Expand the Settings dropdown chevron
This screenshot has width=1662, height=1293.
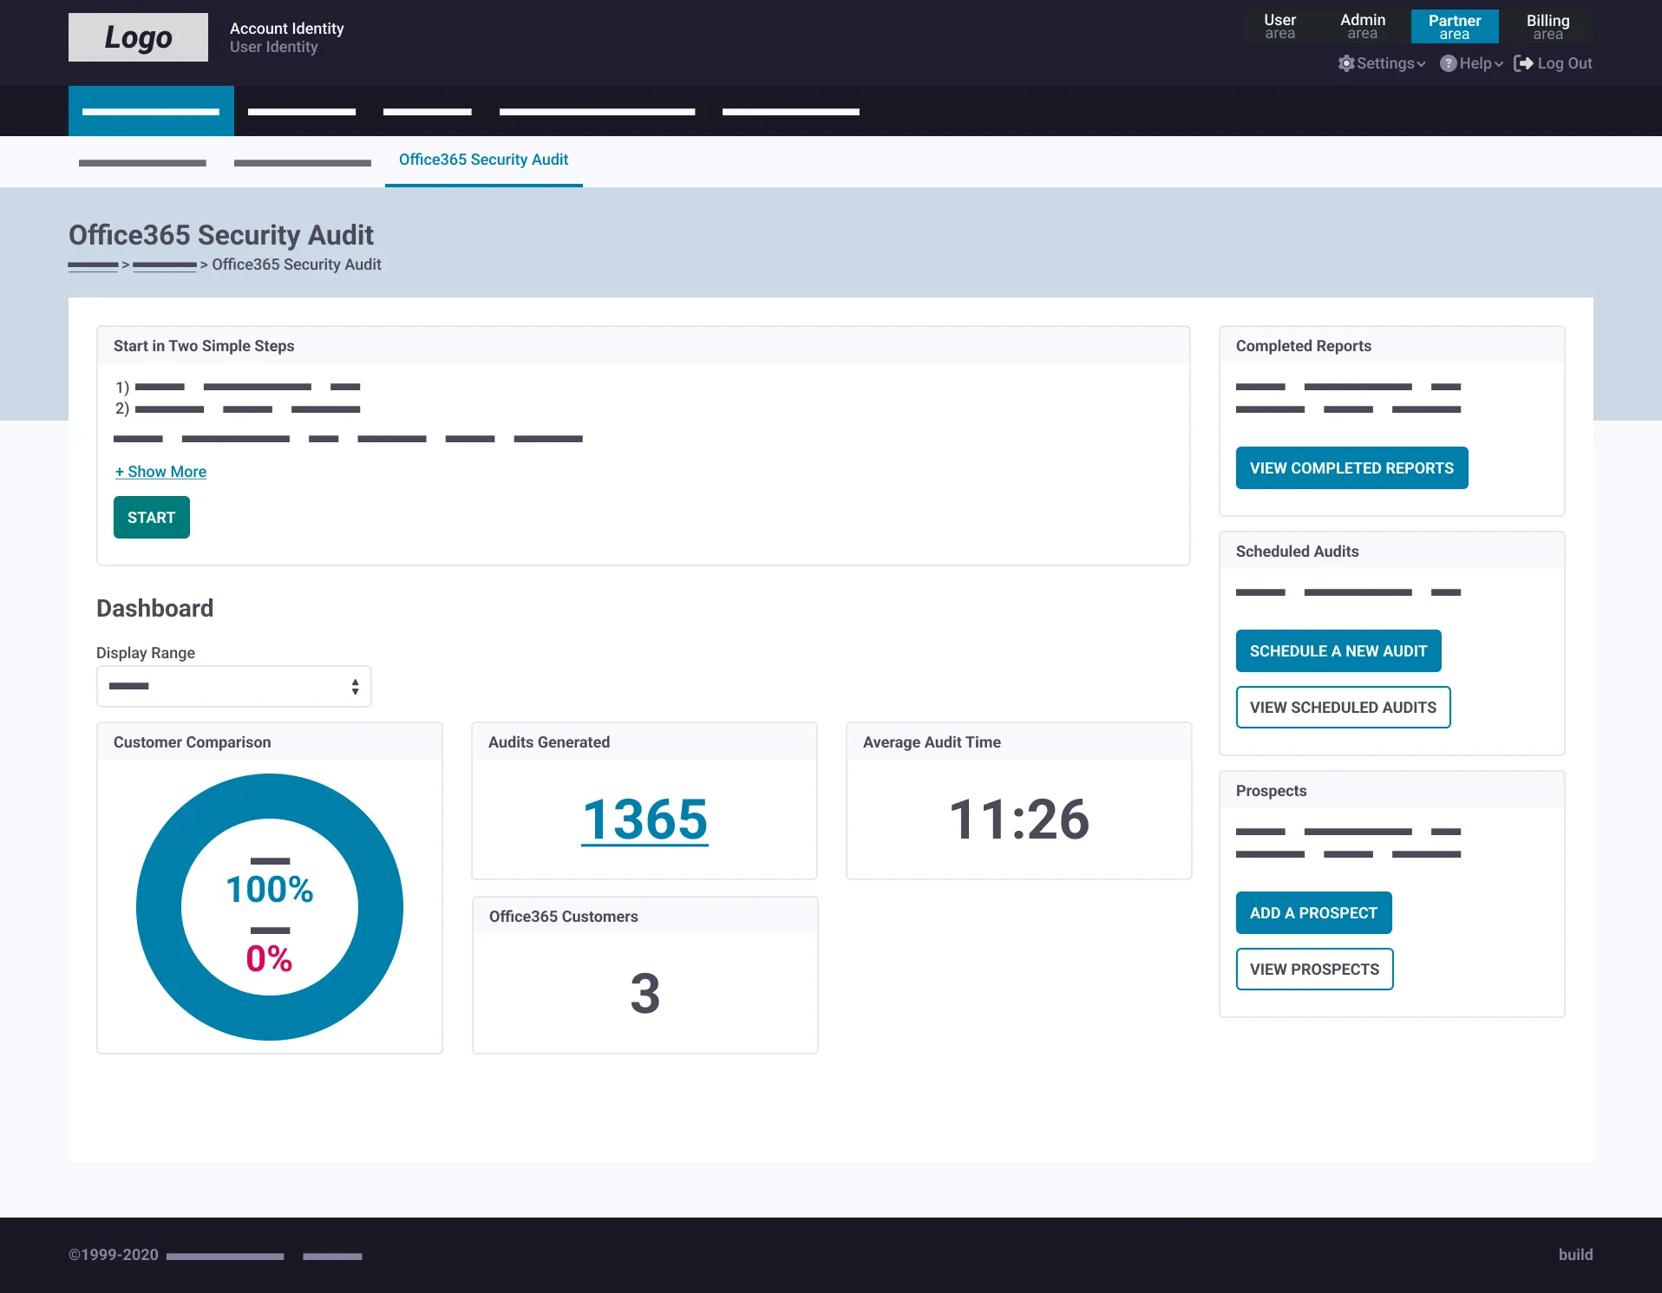pyautogui.click(x=1421, y=64)
